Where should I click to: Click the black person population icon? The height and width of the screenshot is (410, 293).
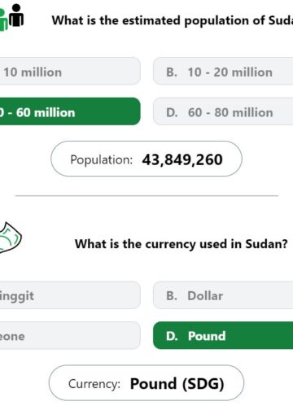click(x=16, y=15)
